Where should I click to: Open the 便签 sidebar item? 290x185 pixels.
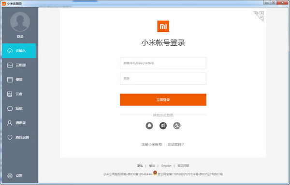click(x=19, y=79)
